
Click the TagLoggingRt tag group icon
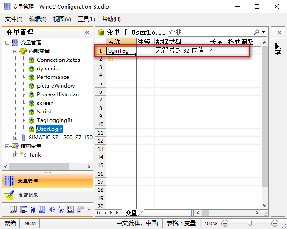pyautogui.click(x=31, y=120)
